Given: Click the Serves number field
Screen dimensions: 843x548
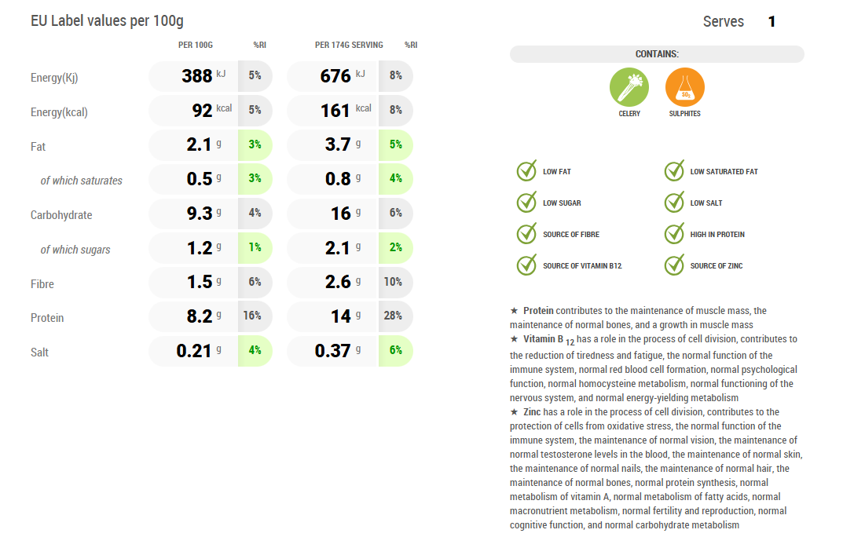Looking at the screenshot, I should coord(772,22).
